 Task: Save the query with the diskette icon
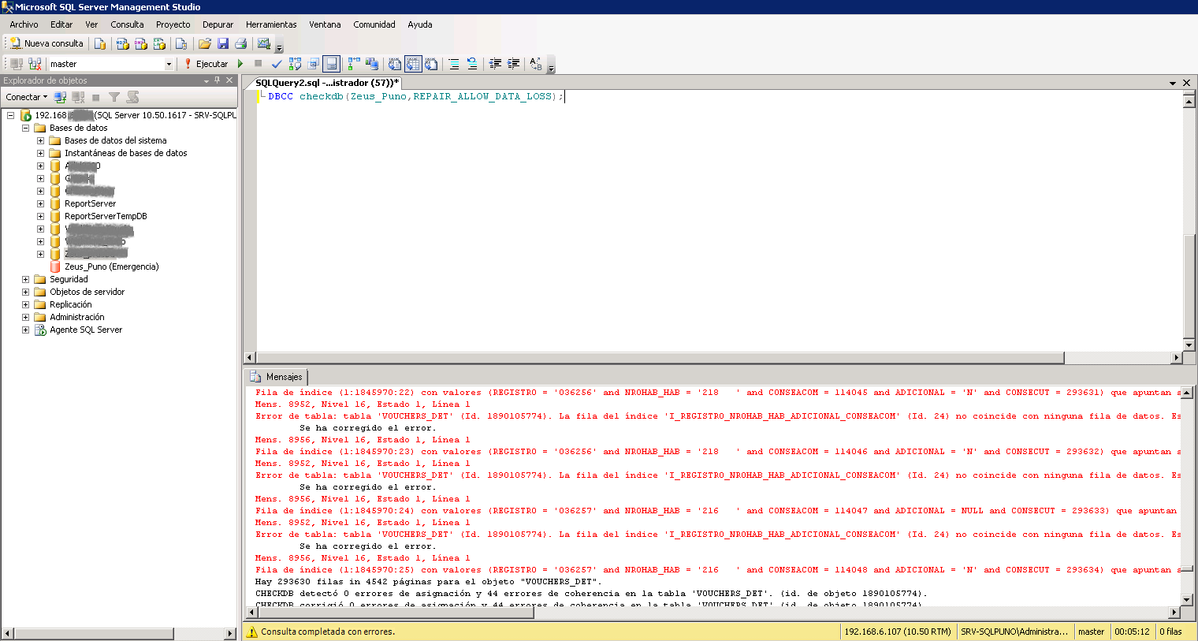pyautogui.click(x=223, y=43)
